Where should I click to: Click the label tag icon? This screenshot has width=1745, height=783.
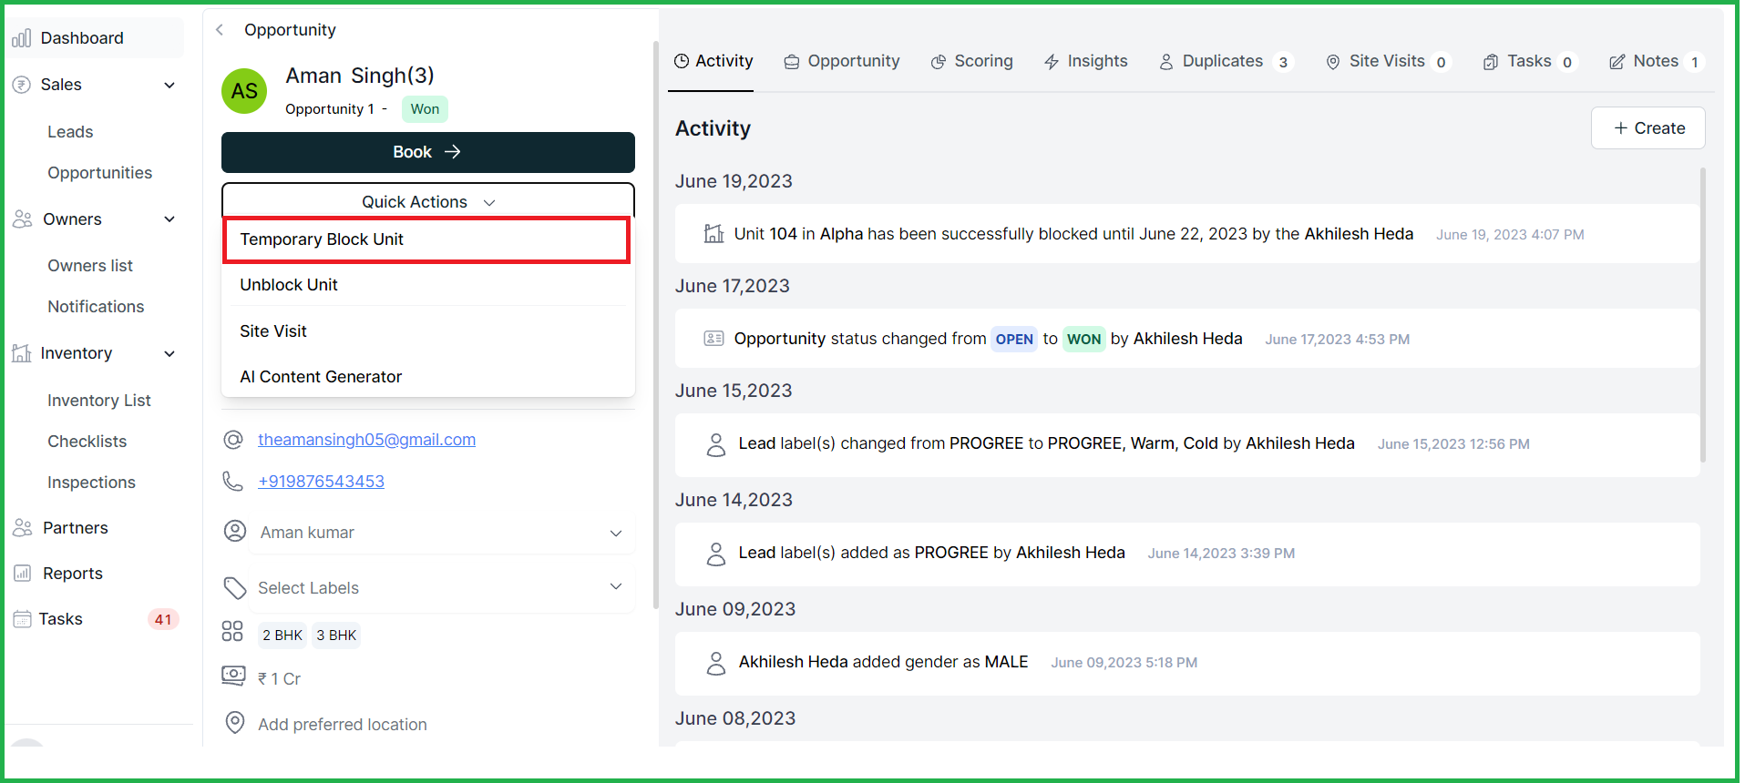235,588
